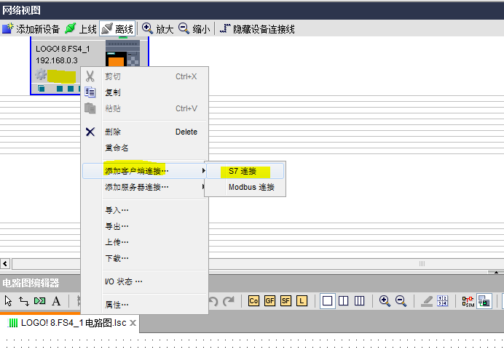The width and height of the screenshot is (504, 352).
Task: Close the LOGO! 8.FS4_1电路图.lsc tab
Action: [x=133, y=323]
